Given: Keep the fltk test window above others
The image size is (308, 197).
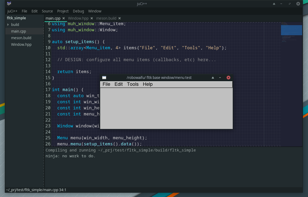Looking at the screenshot, I should pyautogui.click(x=213, y=78).
